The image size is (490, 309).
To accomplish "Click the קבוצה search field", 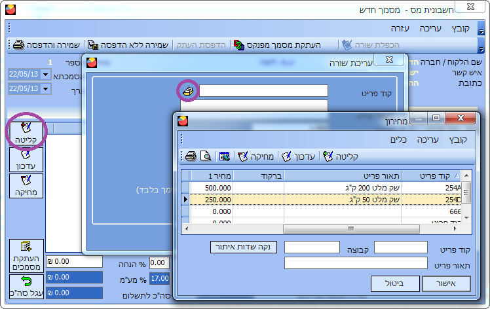I will (x=312, y=247).
